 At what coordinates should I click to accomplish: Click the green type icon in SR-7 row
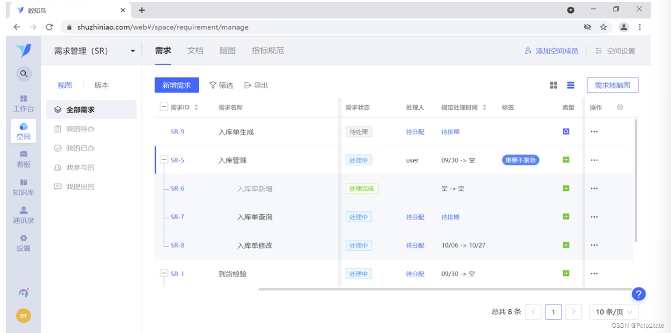pyautogui.click(x=566, y=217)
